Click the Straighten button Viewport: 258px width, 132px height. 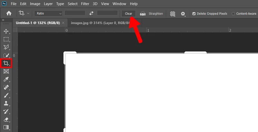coord(151,14)
